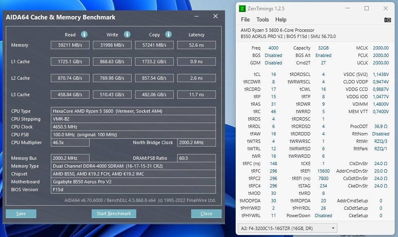
Task: Click CPU Clock field 4650.5 MHz
Action: pos(133,127)
